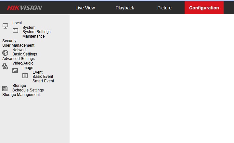Open Storage Management
The width and height of the screenshot is (234, 143).
(21, 95)
